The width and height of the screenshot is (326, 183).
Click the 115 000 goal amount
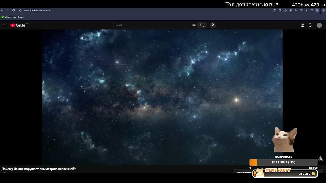(313, 168)
